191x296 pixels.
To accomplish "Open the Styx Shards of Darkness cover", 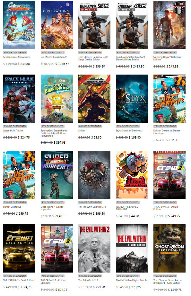I will click(x=132, y=99).
